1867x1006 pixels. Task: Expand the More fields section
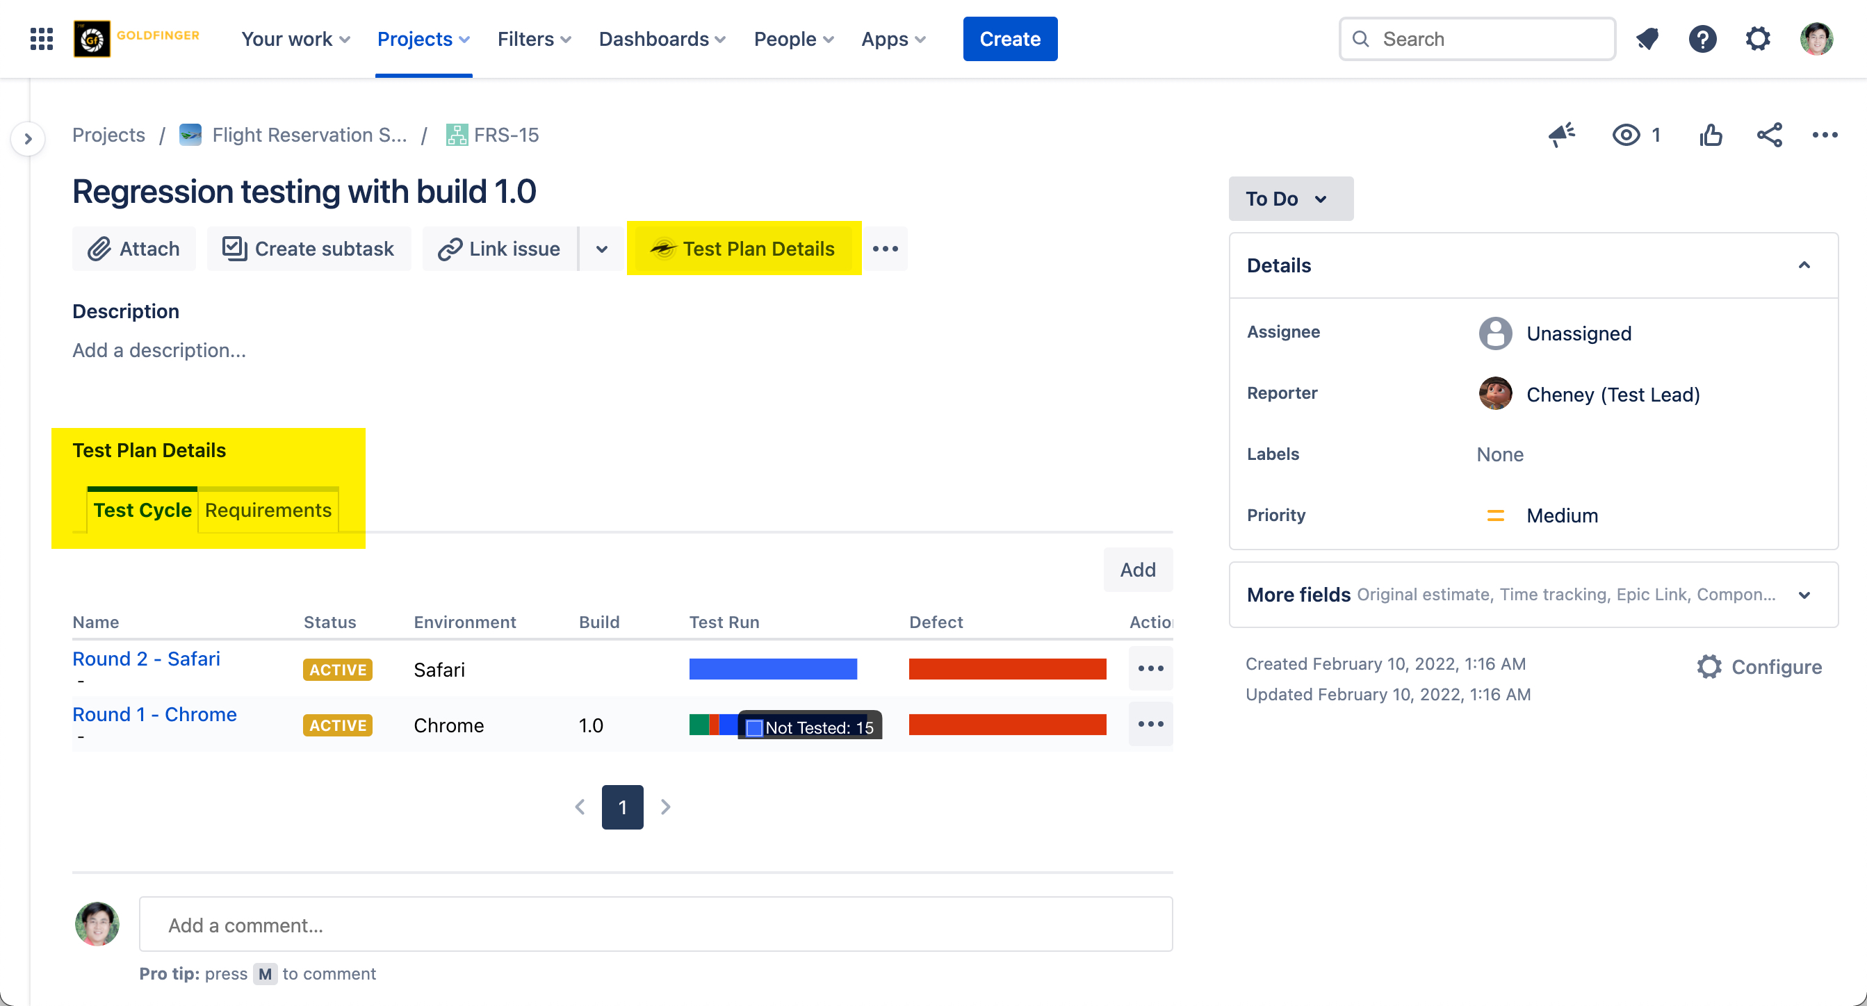click(1804, 595)
